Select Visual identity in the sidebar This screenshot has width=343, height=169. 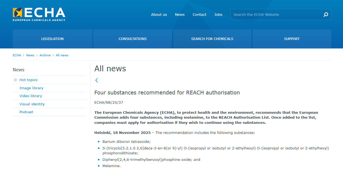(32, 104)
